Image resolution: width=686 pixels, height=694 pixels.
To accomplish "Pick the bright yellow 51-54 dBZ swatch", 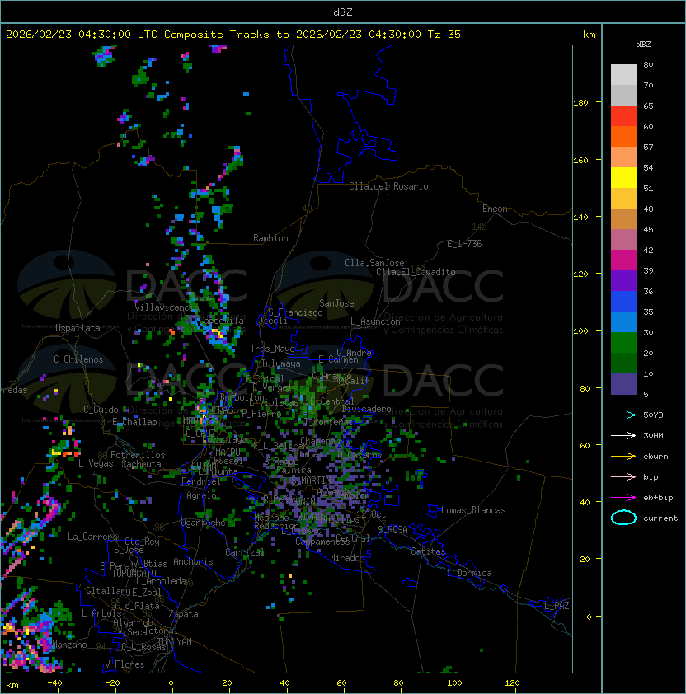I will pyautogui.click(x=623, y=177).
